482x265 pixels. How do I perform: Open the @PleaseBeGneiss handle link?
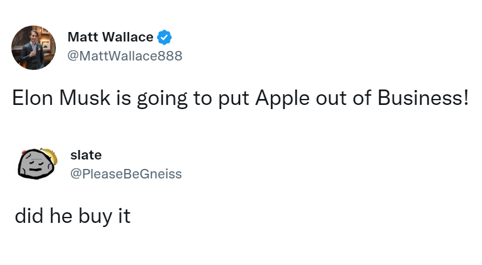126,174
